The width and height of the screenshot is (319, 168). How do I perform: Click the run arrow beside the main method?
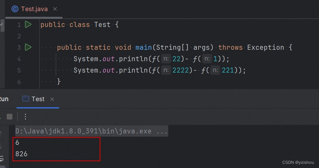click(x=28, y=47)
